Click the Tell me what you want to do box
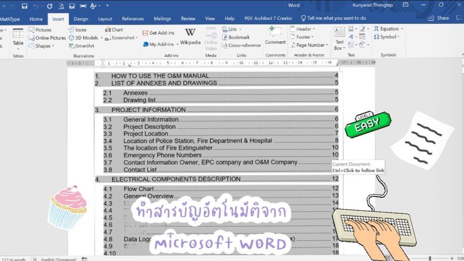464x261 pixels. [333, 18]
